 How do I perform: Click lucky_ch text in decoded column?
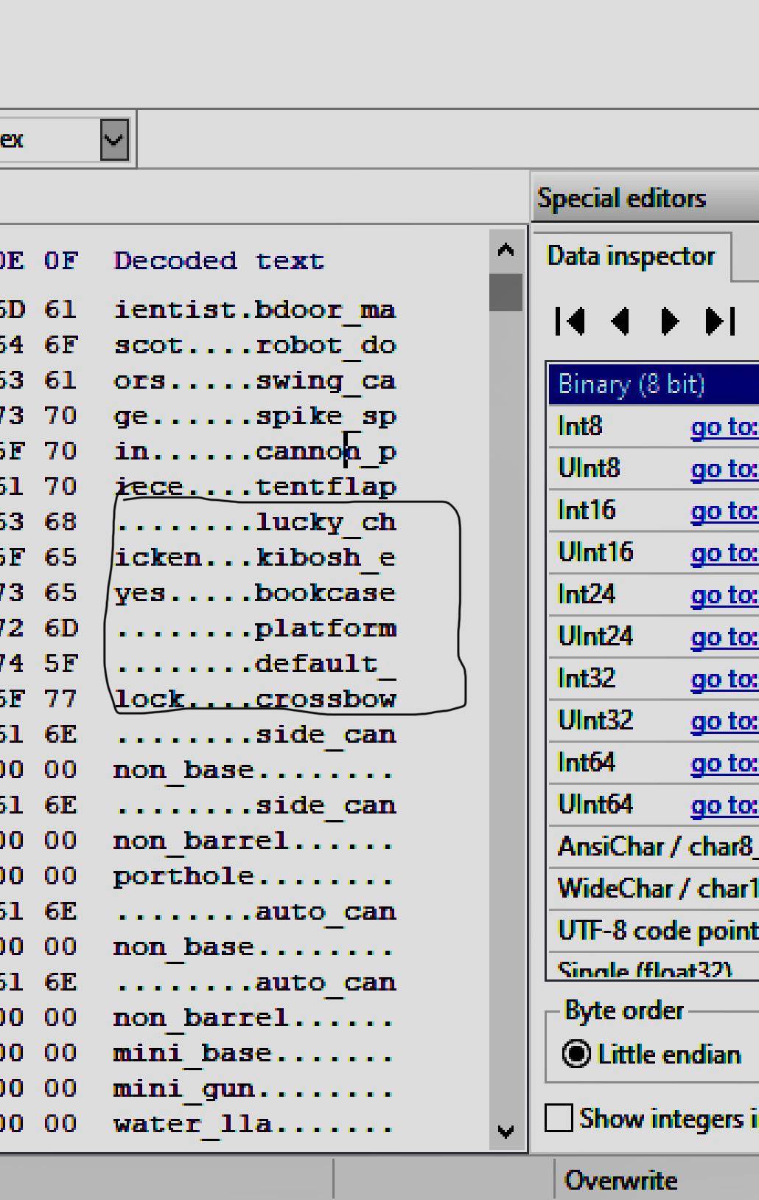tap(326, 522)
